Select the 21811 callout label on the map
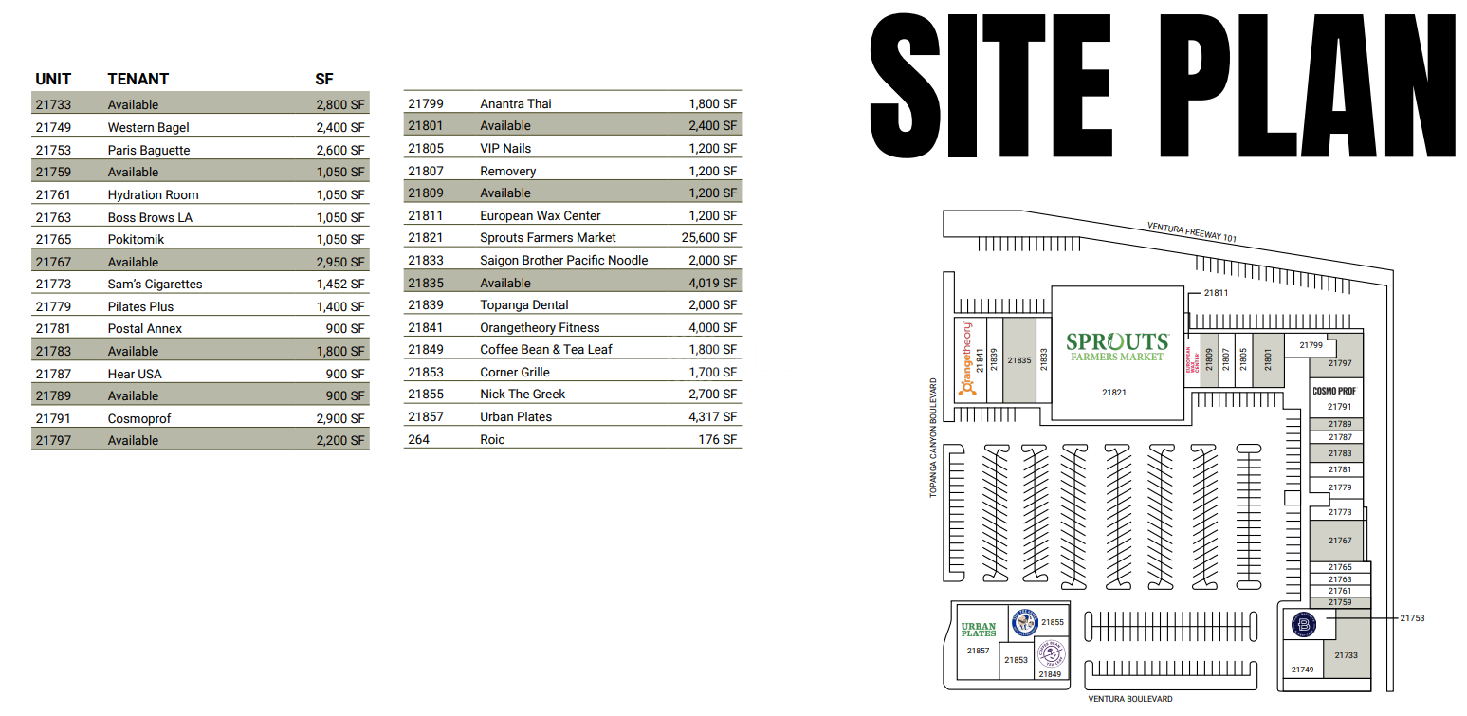 [x=1216, y=293]
